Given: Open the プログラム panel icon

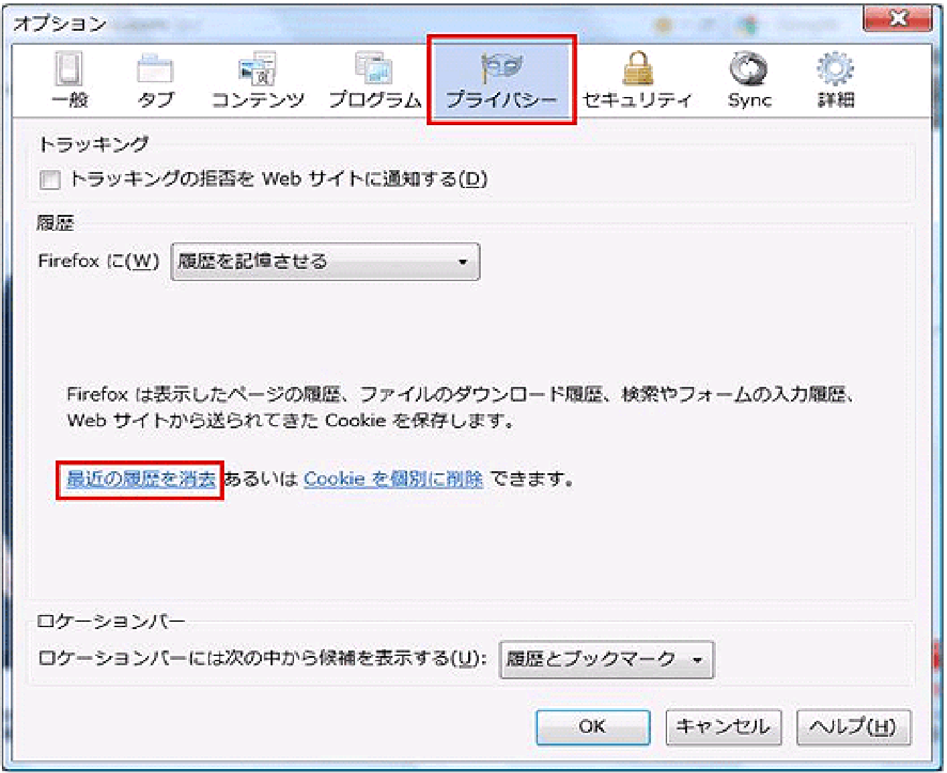Looking at the screenshot, I should coord(374,69).
